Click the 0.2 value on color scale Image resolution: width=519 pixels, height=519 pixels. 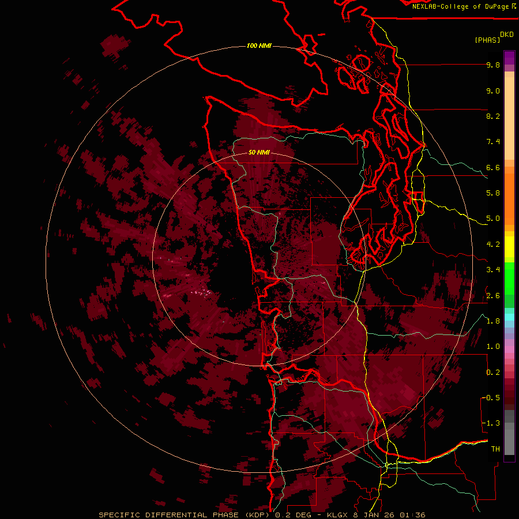tap(493, 373)
